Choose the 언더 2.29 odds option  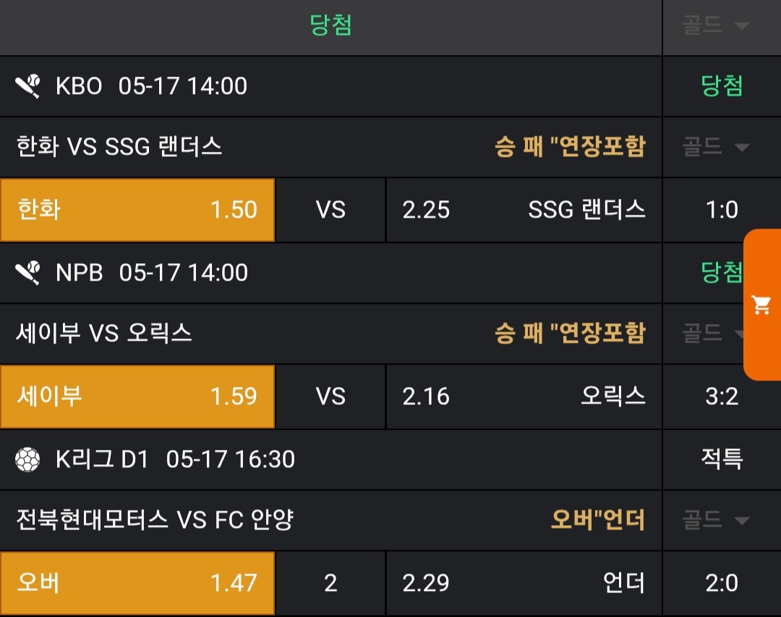(x=524, y=583)
